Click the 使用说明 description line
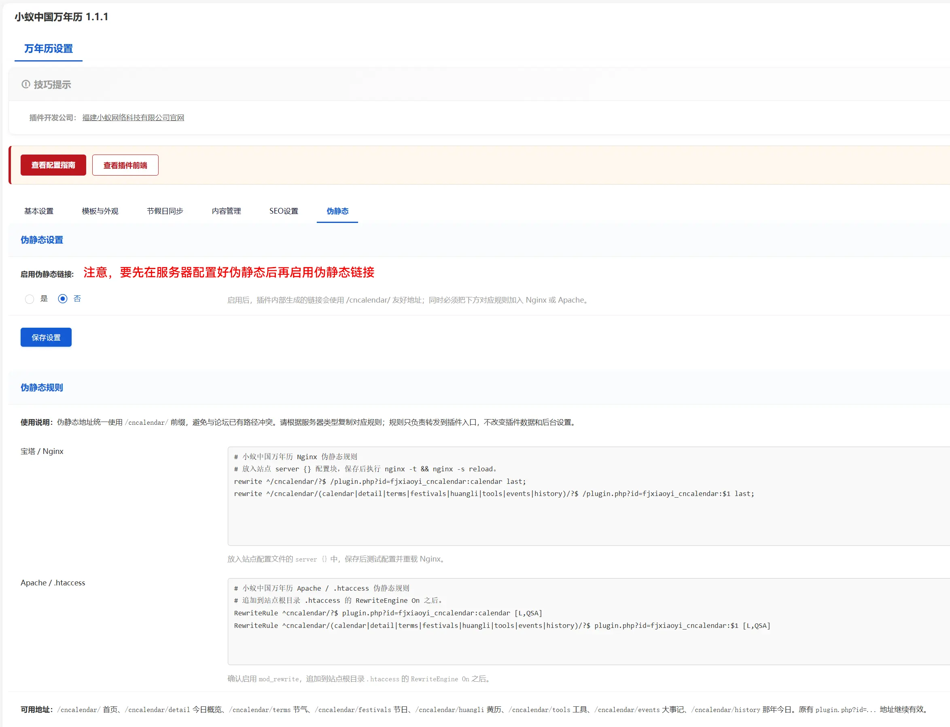Viewport: 950px width, 727px height. click(x=299, y=422)
